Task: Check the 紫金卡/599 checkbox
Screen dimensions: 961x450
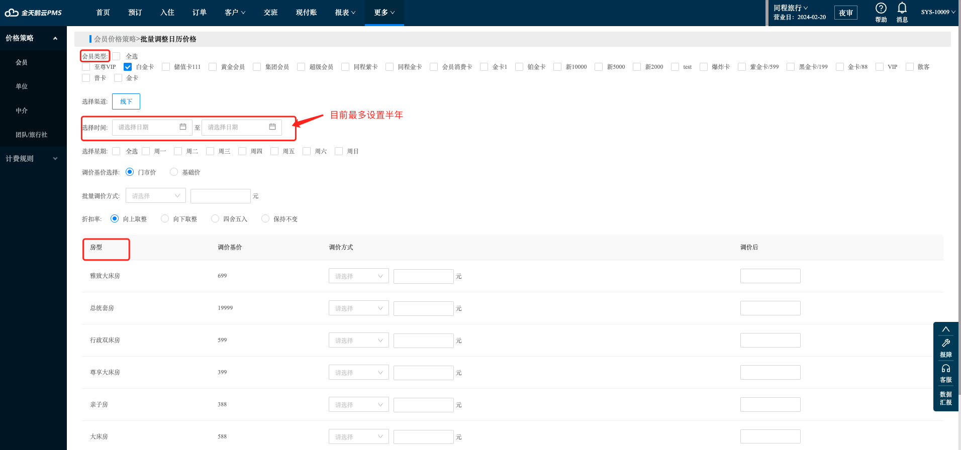Action: click(742, 67)
